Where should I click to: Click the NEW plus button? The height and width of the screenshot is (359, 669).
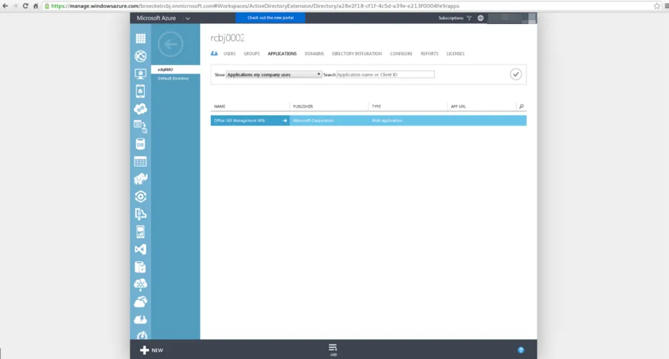tap(151, 350)
